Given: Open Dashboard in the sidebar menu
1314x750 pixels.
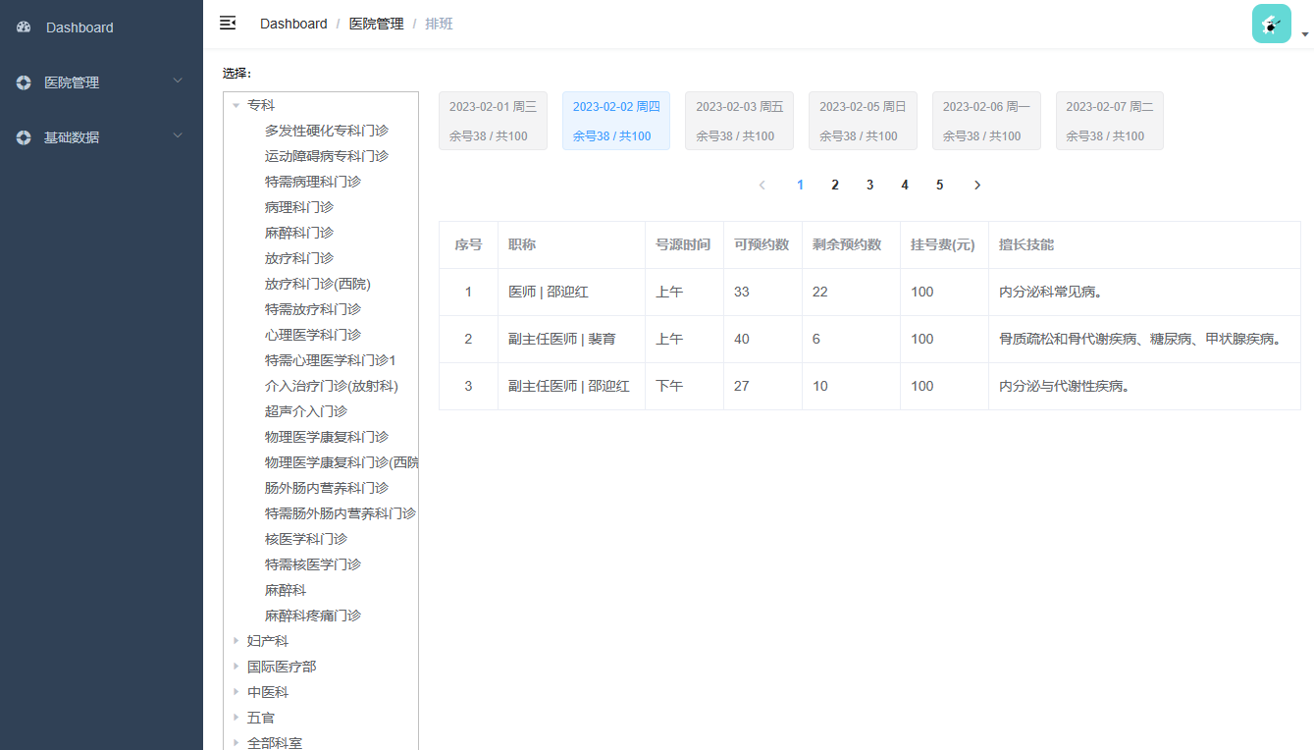Looking at the screenshot, I should (101, 27).
